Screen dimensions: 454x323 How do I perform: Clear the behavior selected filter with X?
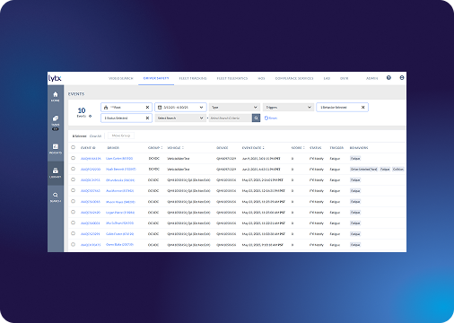(362, 108)
